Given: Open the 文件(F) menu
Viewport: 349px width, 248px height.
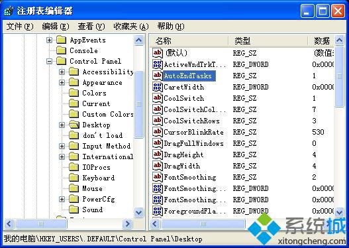Looking at the screenshot, I should tap(20, 27).
